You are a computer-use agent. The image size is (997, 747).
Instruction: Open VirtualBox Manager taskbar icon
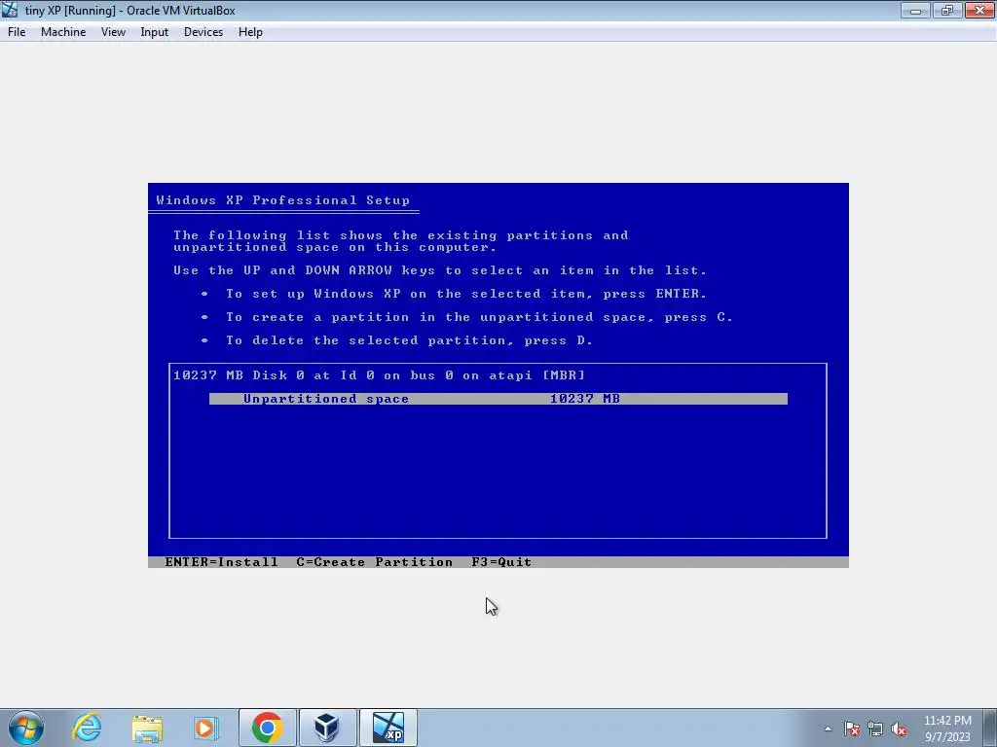[327, 728]
